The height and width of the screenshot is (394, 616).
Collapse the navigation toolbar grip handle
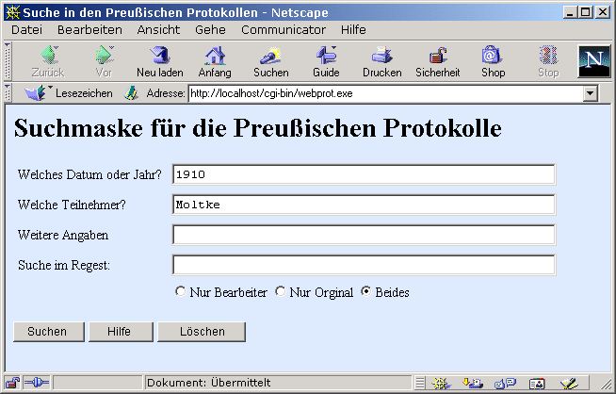(x=8, y=61)
